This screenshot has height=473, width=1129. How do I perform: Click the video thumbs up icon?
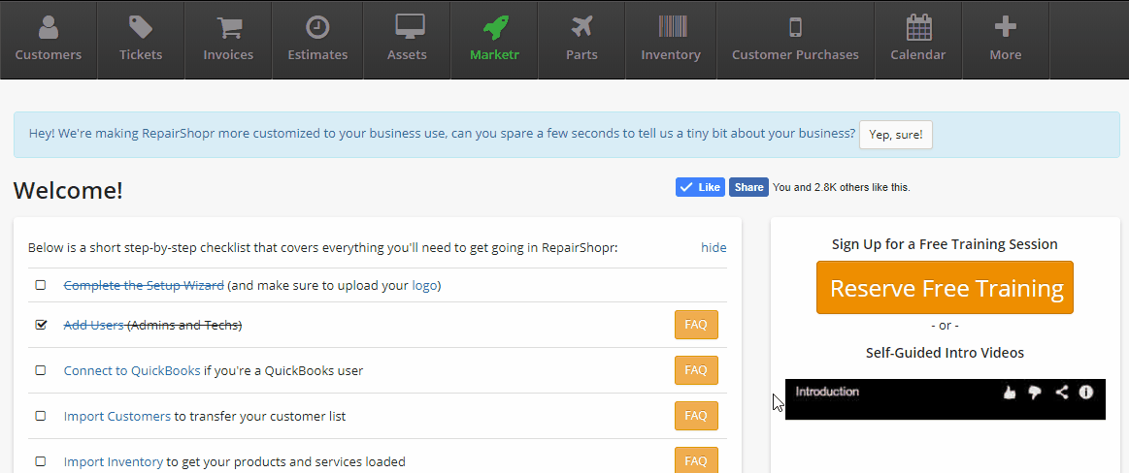click(x=1010, y=393)
